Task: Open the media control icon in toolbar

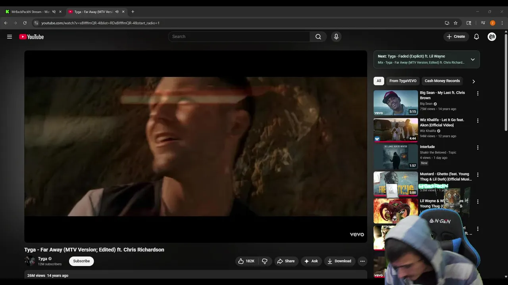Action: tap(483, 23)
